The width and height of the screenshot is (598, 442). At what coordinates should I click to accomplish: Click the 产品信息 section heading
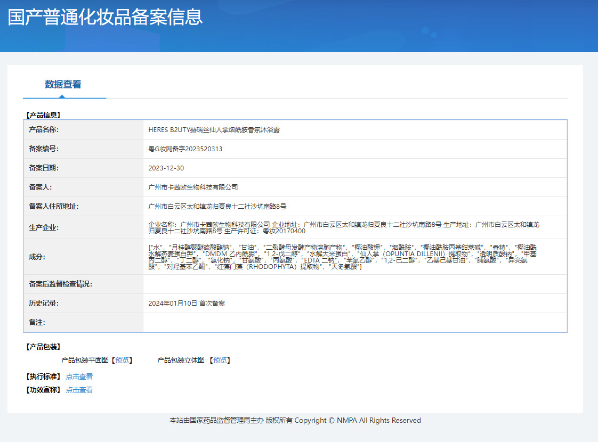43,115
